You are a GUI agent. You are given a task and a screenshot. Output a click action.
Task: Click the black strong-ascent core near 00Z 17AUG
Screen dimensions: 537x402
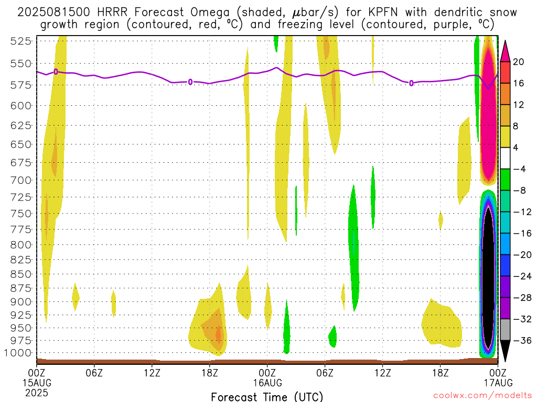pyautogui.click(x=489, y=277)
